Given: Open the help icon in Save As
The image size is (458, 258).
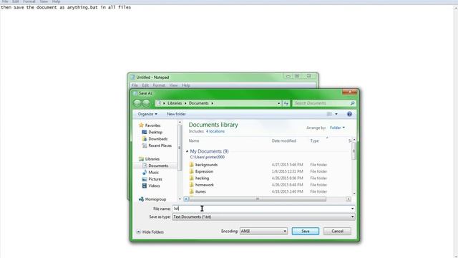Looking at the screenshot, I should coord(349,114).
